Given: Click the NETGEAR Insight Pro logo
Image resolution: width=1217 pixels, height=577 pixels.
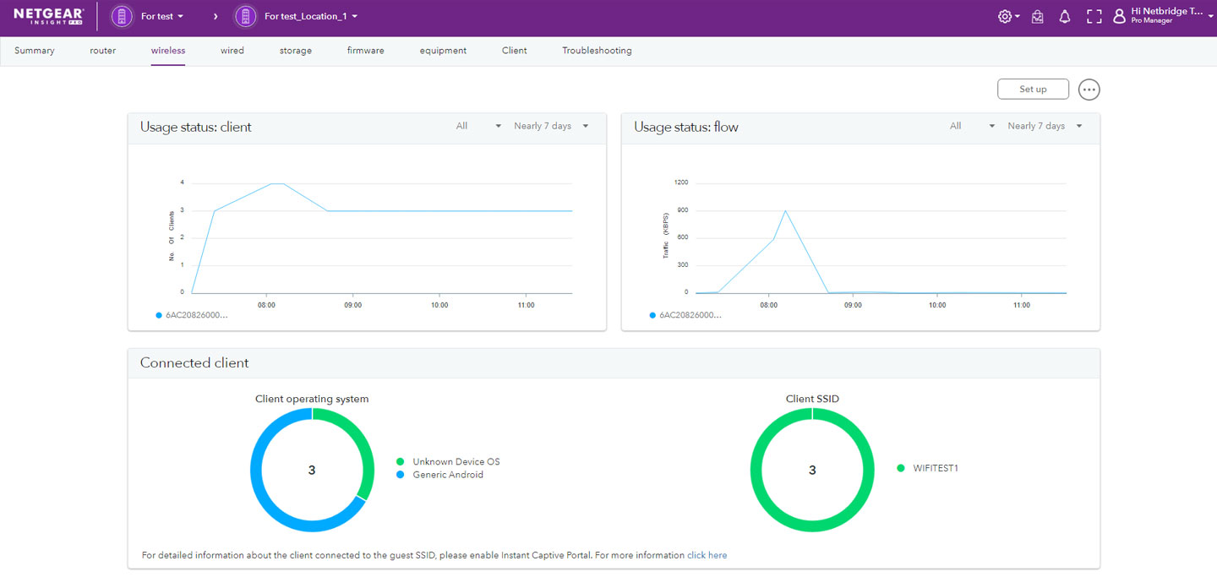Looking at the screenshot, I should pos(49,16).
